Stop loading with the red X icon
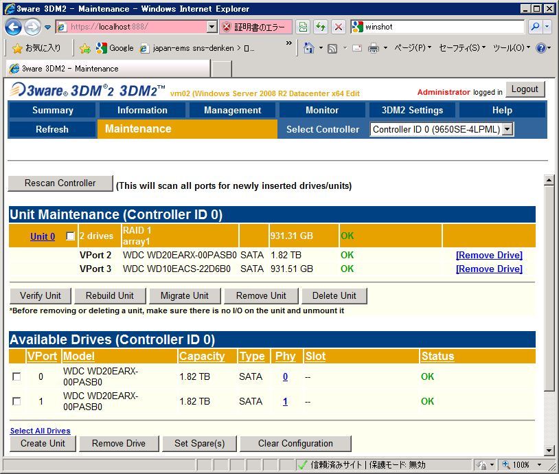This screenshot has height=474, width=559. point(339,27)
